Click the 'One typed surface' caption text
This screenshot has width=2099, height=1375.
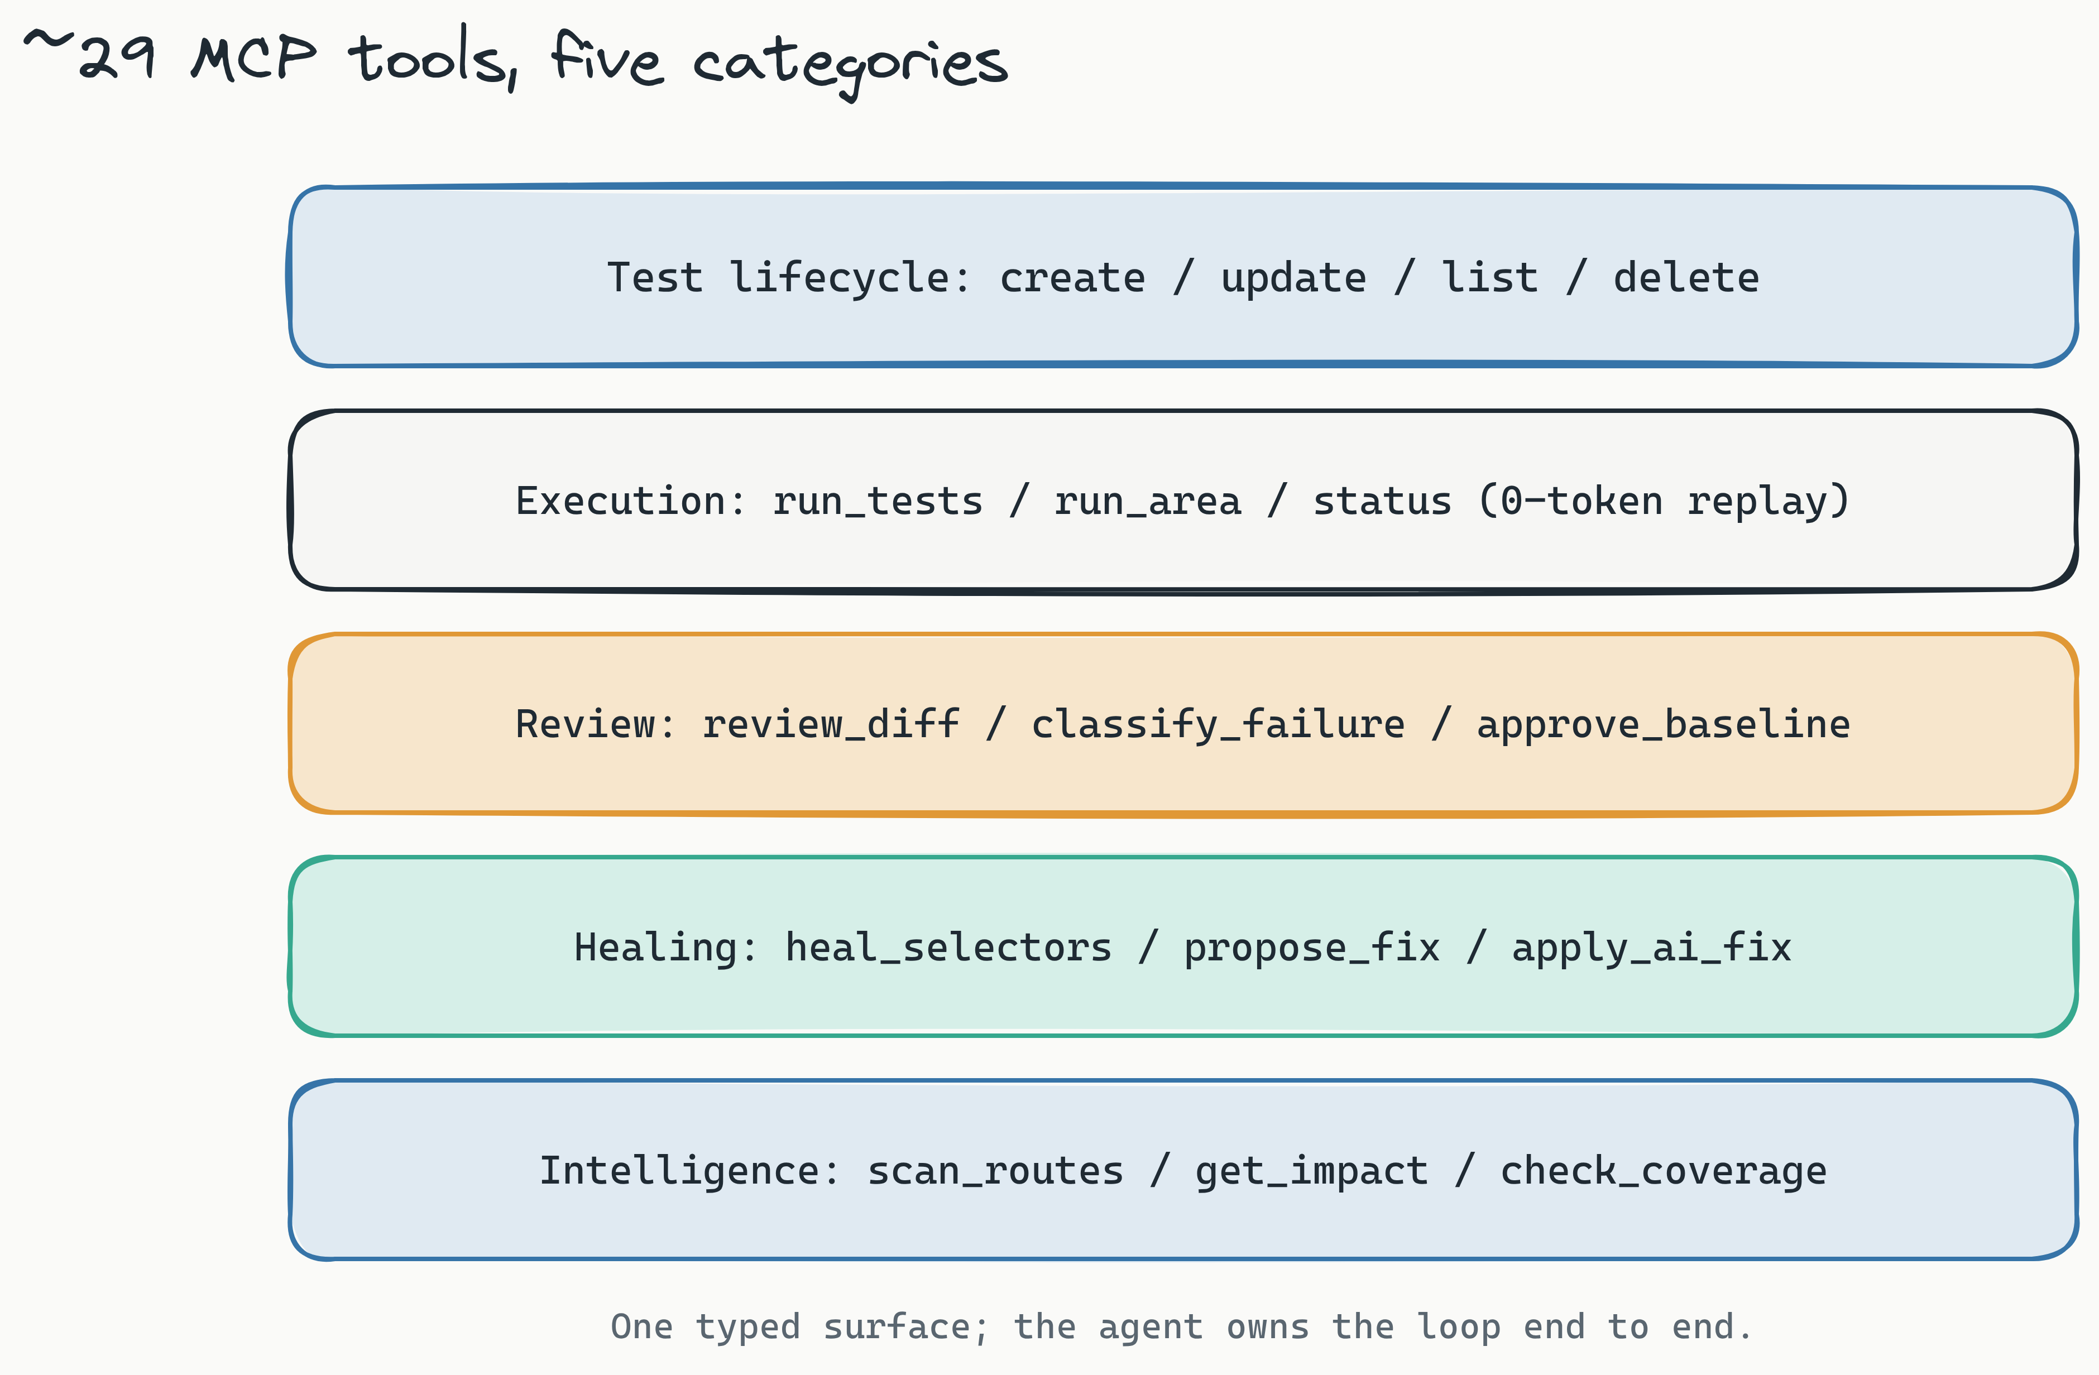point(1182,1328)
